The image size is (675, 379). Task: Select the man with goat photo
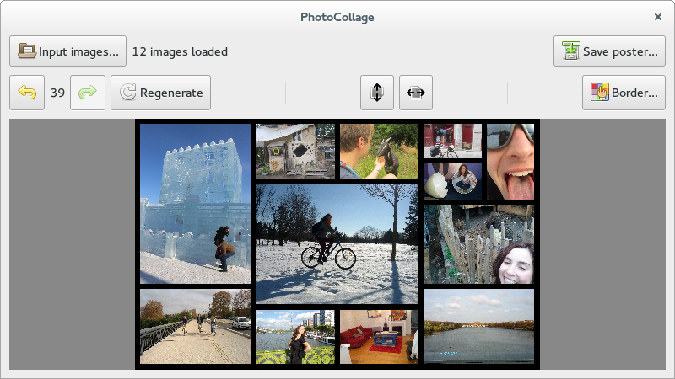pos(379,152)
